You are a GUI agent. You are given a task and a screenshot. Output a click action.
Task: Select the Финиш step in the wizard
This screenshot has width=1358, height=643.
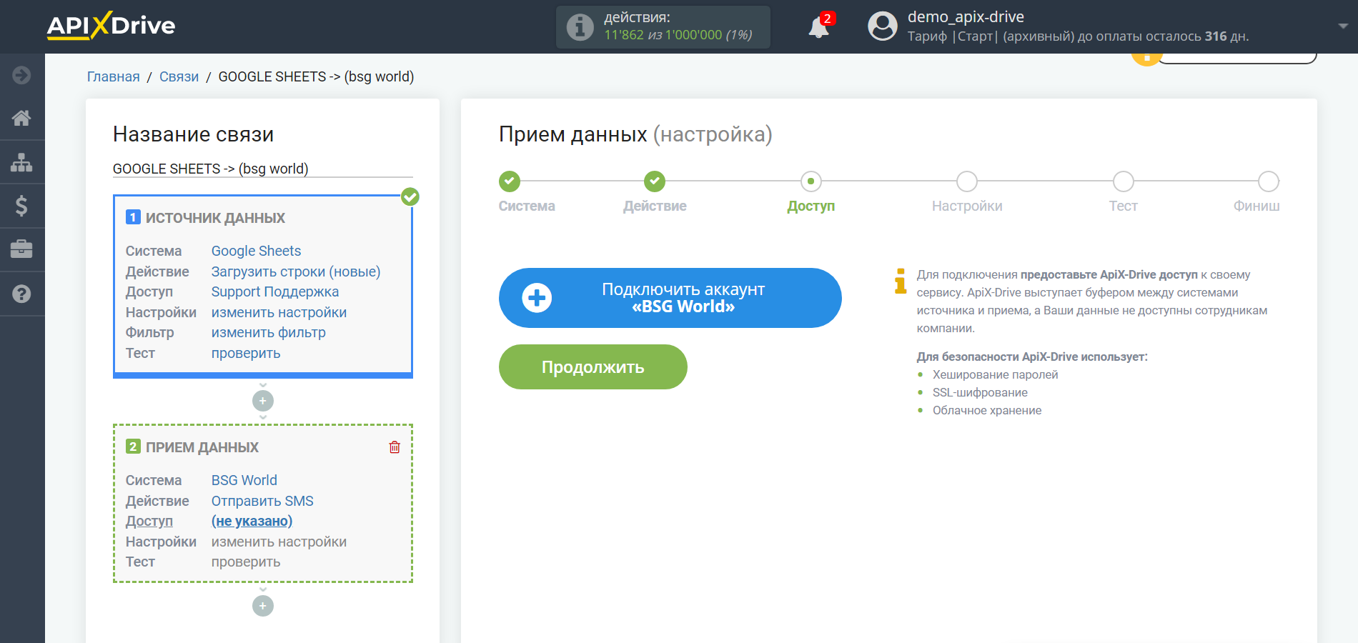click(1269, 181)
